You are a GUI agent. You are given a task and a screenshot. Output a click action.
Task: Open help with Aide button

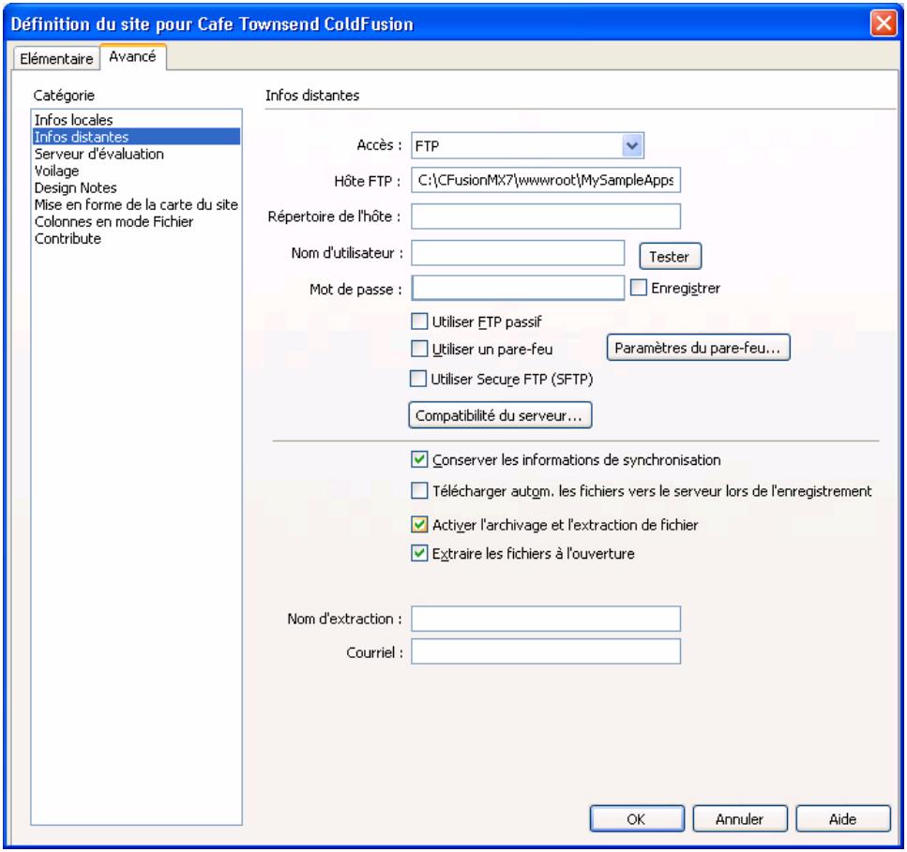coord(843,818)
